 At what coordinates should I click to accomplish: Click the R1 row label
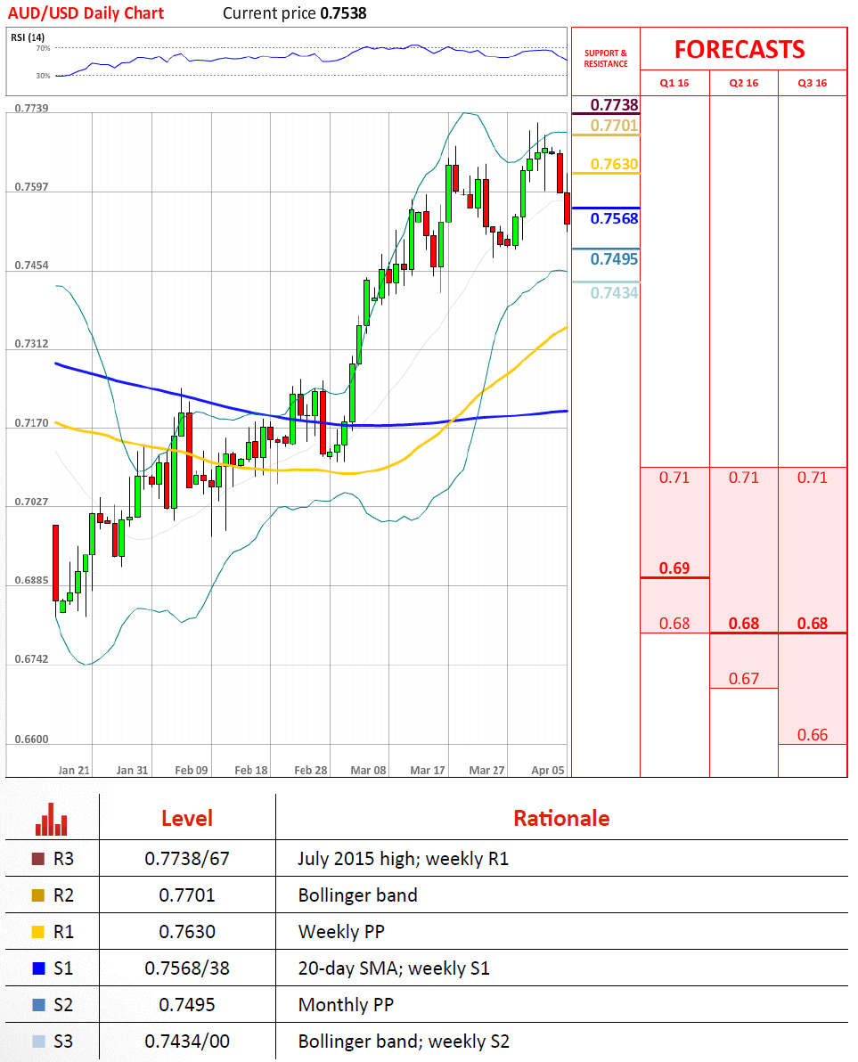tap(63, 932)
